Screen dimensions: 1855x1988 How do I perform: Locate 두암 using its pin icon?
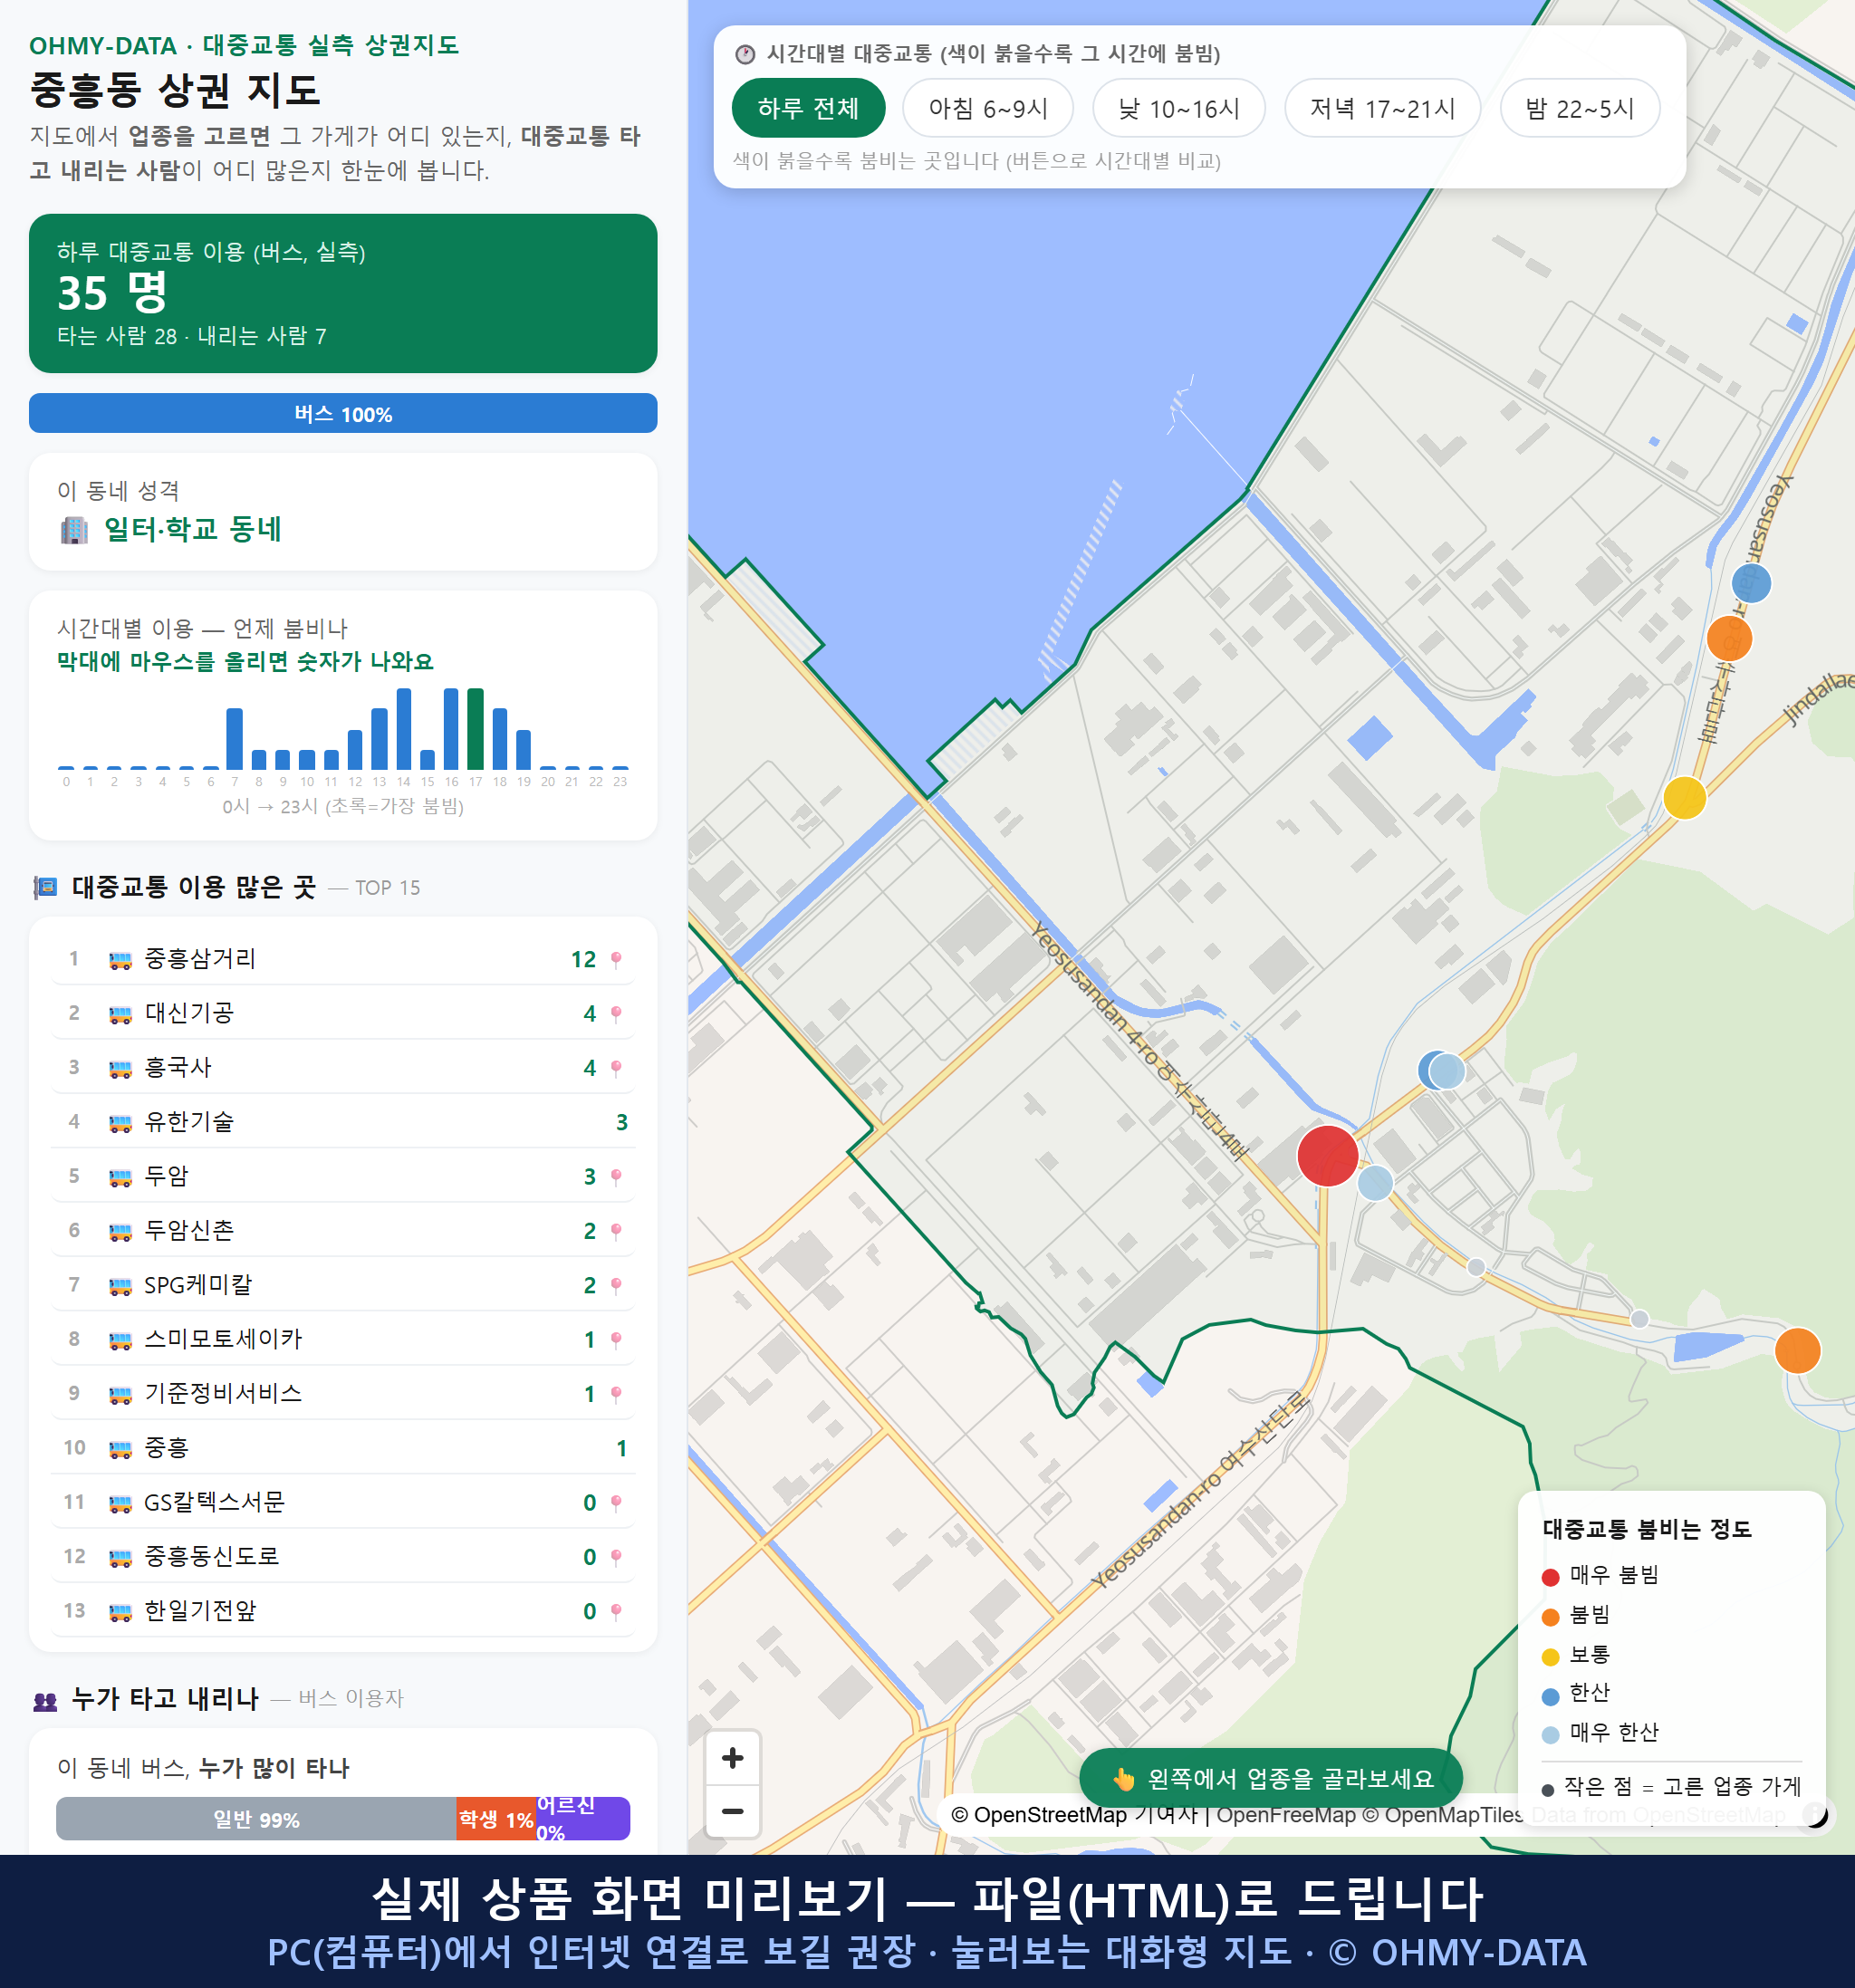616,1177
